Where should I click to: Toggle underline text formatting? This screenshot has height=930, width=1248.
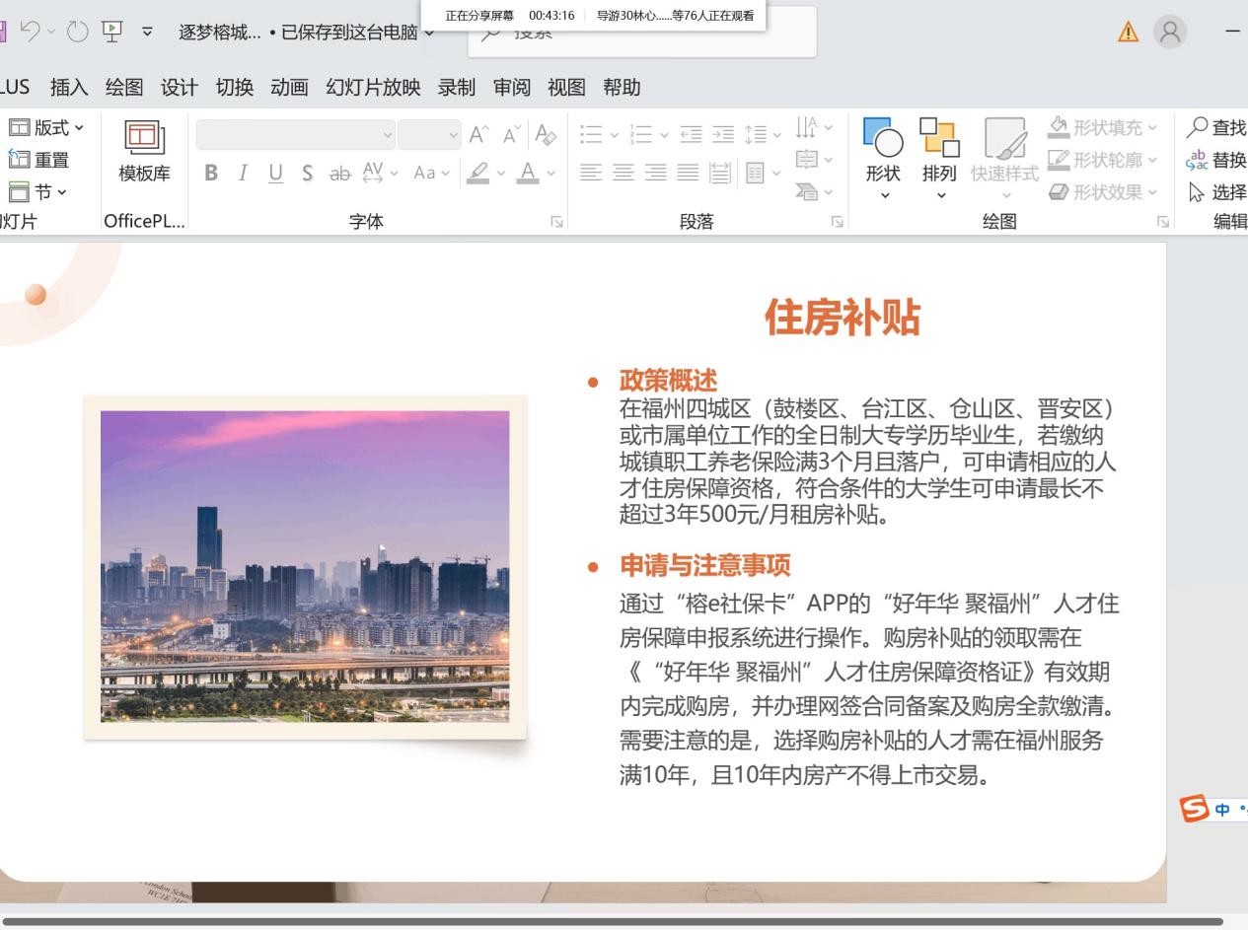coord(275,174)
